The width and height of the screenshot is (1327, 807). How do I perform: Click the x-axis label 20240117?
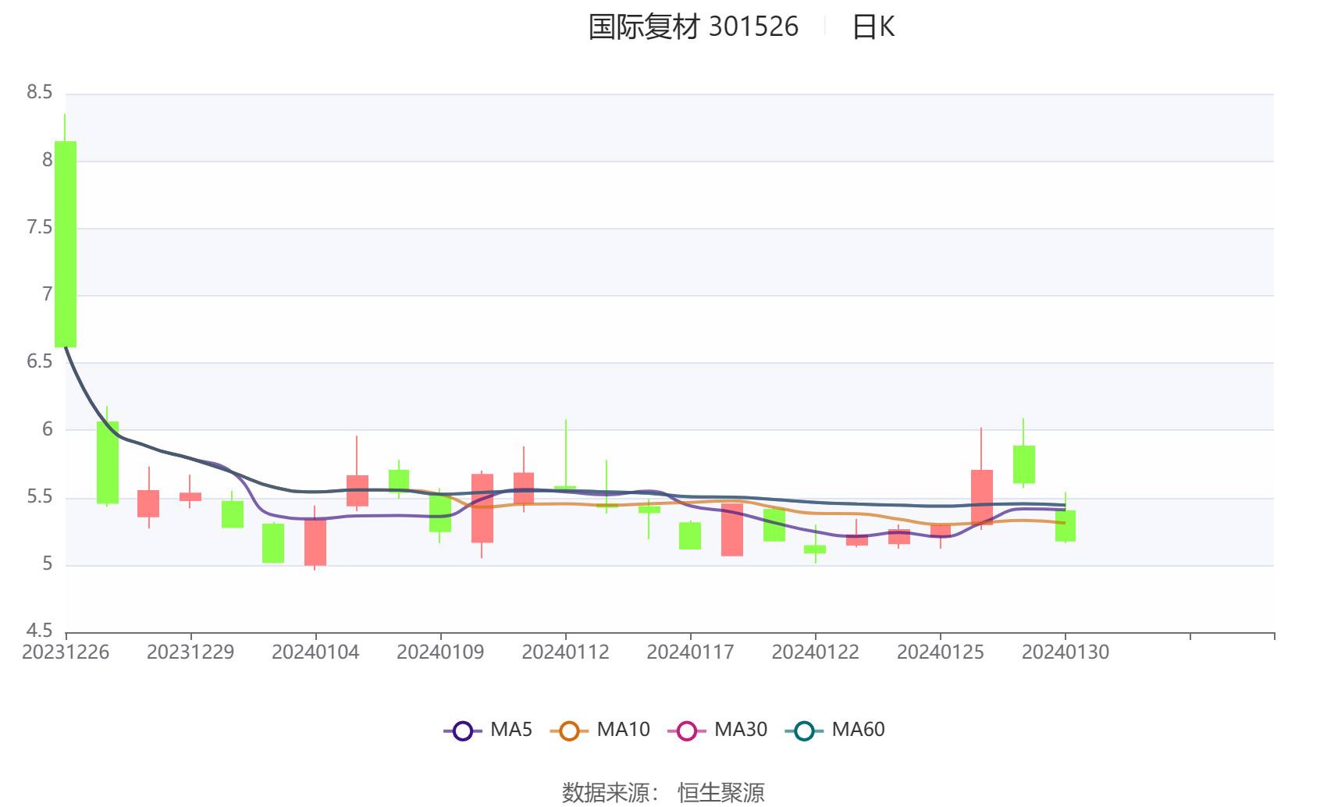pyautogui.click(x=690, y=652)
